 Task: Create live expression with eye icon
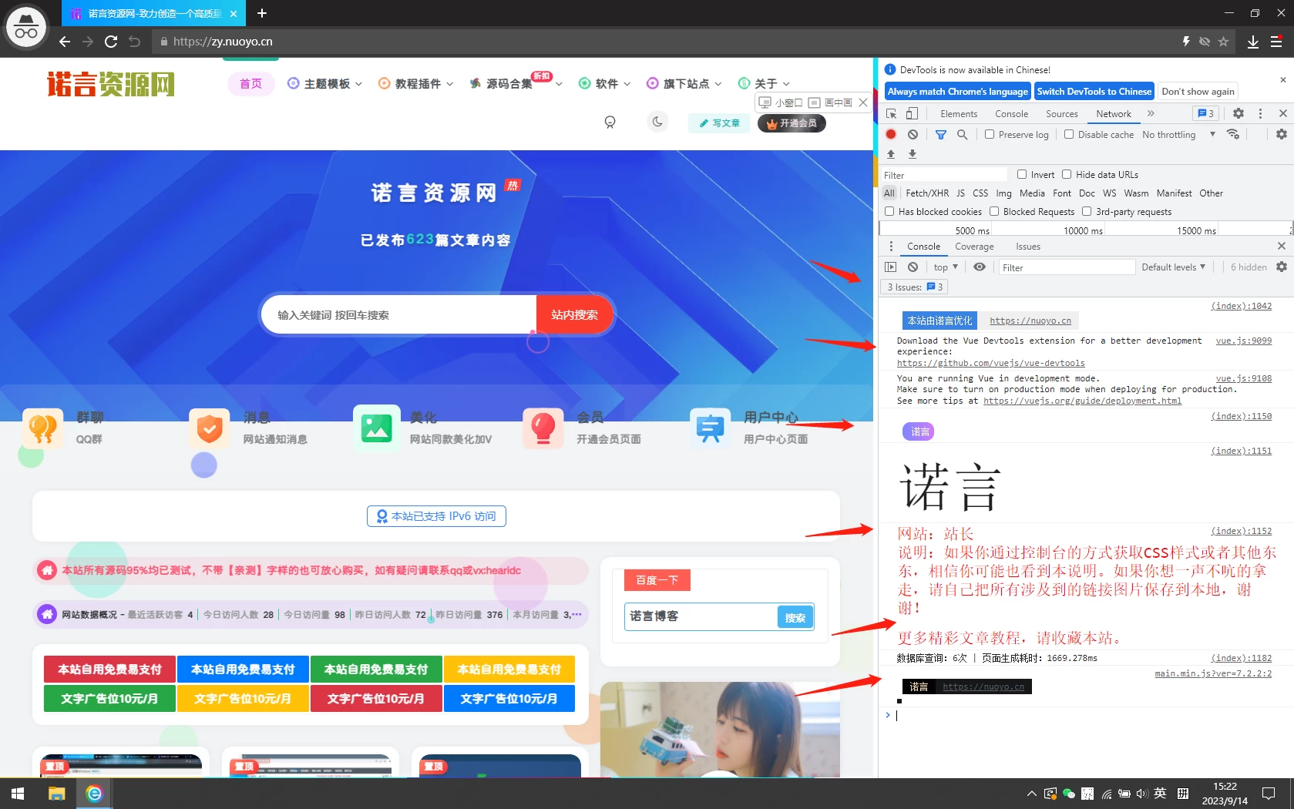[979, 267]
